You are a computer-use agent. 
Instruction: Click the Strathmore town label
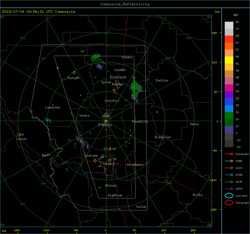[x=135, y=165]
